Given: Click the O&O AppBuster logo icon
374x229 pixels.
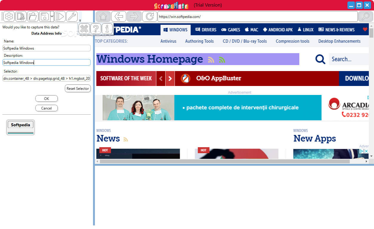Looking at the screenshot, I should coord(185,79).
